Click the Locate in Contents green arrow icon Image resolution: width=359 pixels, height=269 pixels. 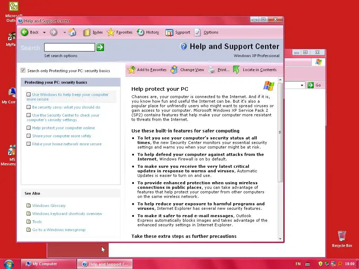coord(236,70)
